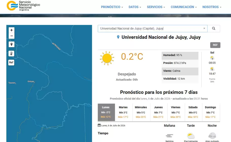Click the Mañana column header
Image resolution: width=231 pixels, height=142 pixels.
(x=169, y=126)
